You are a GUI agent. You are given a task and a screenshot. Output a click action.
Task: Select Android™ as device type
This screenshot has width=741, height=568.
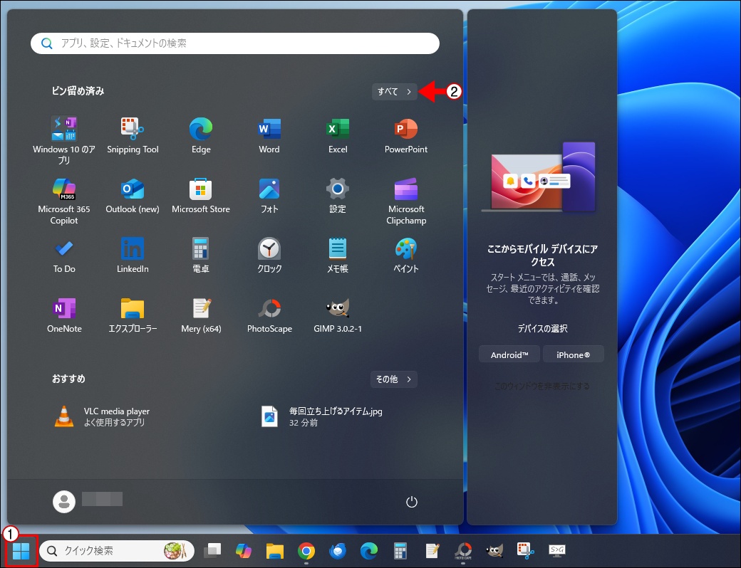click(x=509, y=354)
